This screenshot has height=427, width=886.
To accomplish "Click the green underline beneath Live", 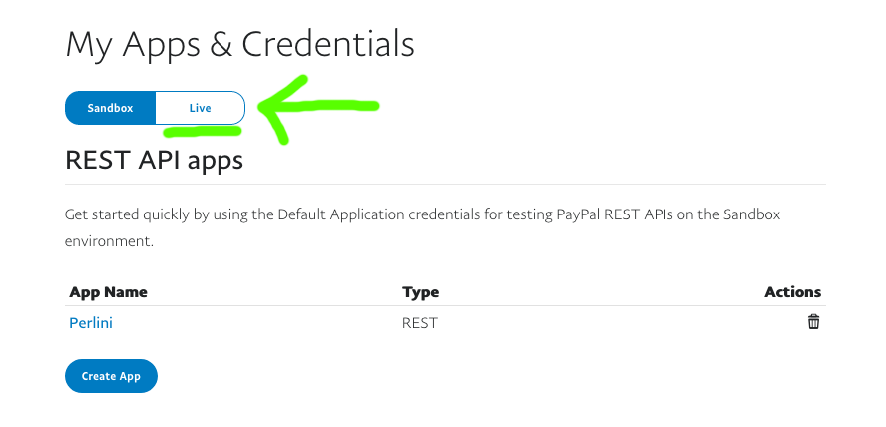I will click(202, 131).
